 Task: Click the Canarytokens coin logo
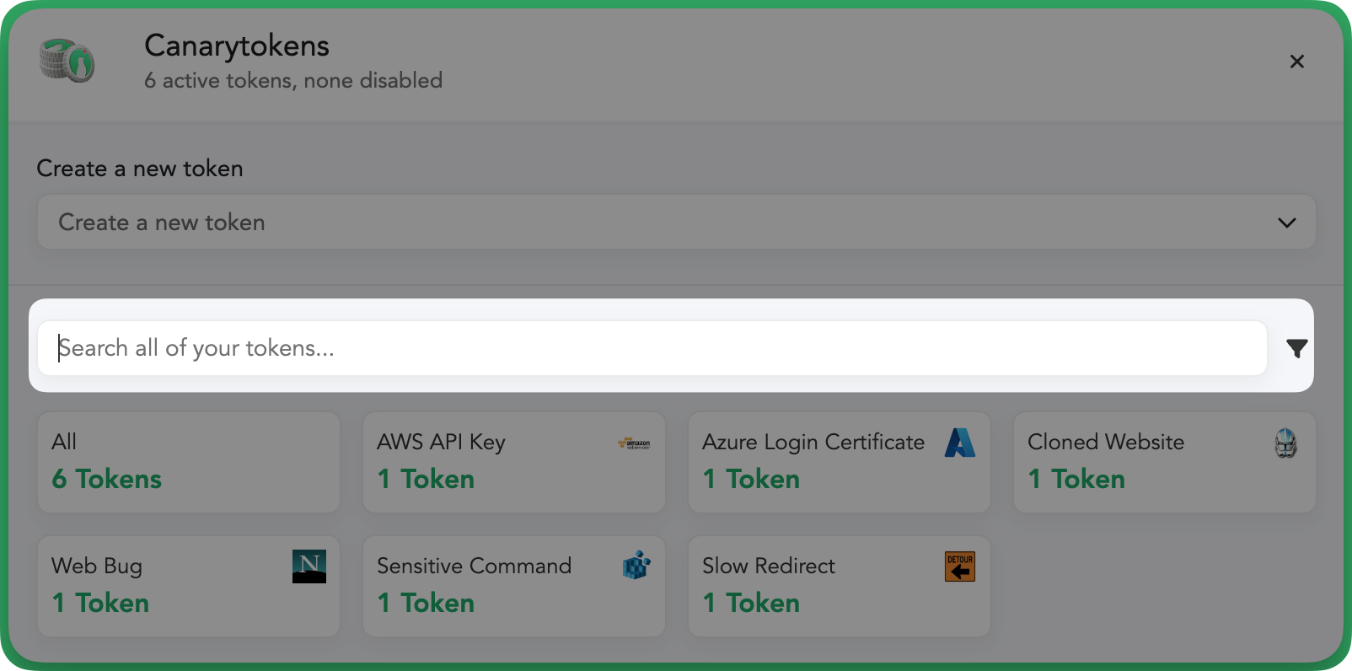67,61
